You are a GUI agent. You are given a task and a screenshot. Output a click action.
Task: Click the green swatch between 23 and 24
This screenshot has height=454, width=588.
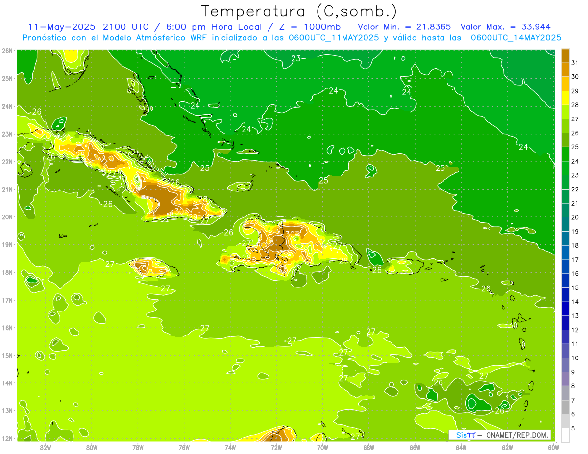565,168
